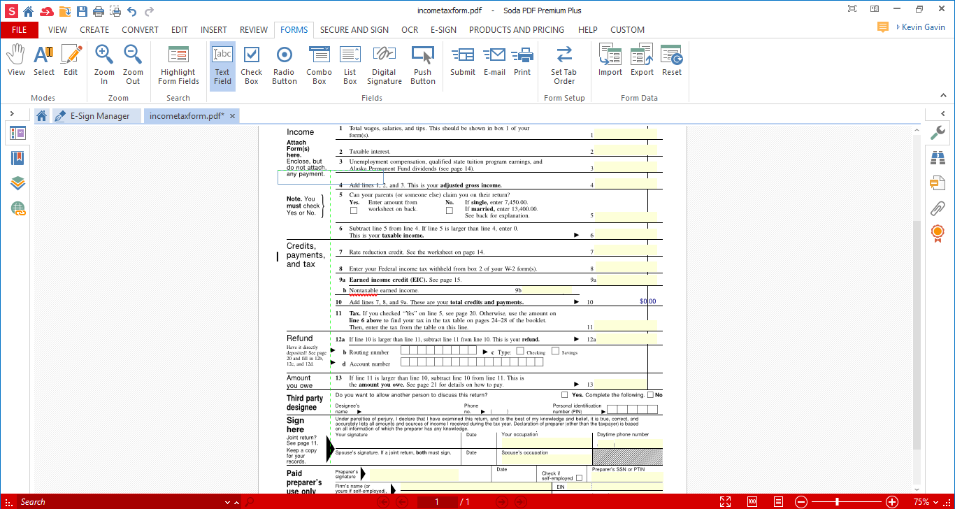955x509 pixels.
Task: Click the line 1 wages amount field
Action: click(626, 134)
